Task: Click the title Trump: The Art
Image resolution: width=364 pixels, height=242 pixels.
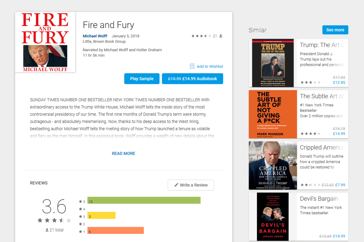Action: click(322, 45)
